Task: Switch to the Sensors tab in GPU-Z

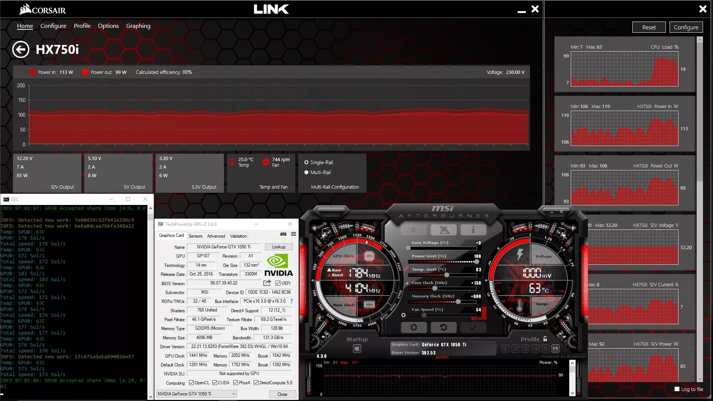Action: 195,236
